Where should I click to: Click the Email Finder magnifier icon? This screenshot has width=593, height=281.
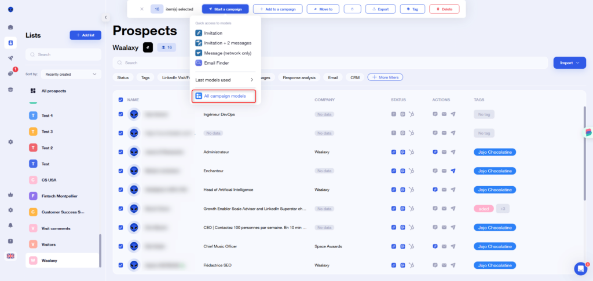pyautogui.click(x=199, y=63)
